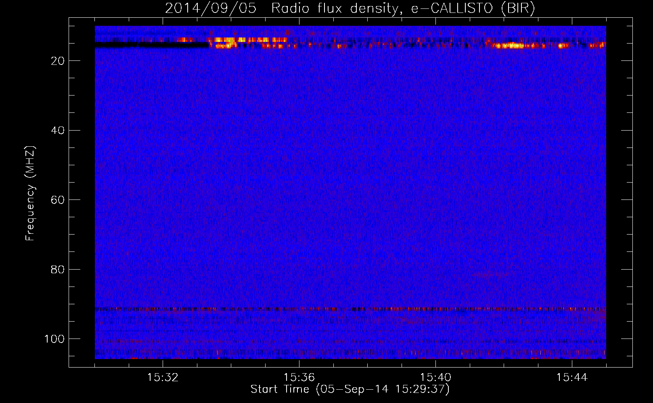Click the 15:44 time tick label
Viewport: 653px width, 403px height.
tap(572, 378)
